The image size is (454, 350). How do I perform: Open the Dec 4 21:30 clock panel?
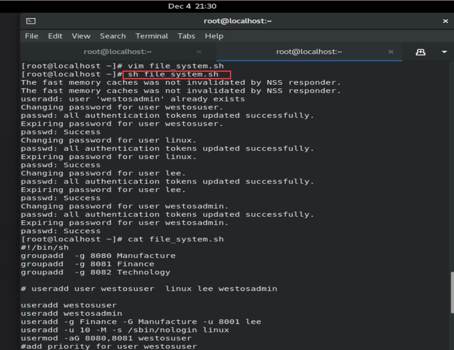192,6
